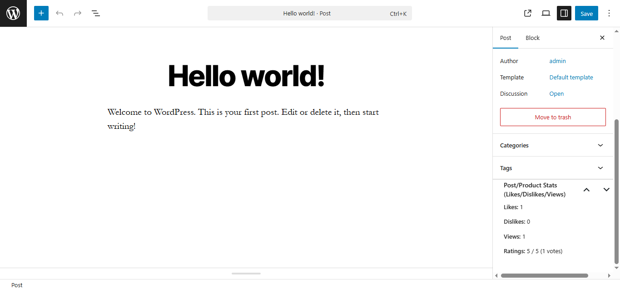Click the sidebar horizontal scrollbar
The width and height of the screenshot is (620, 289).
(544, 275)
